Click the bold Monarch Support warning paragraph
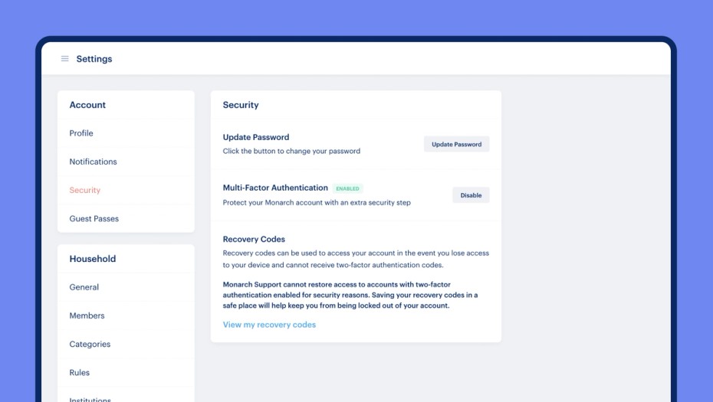713x402 pixels. [x=350, y=295]
